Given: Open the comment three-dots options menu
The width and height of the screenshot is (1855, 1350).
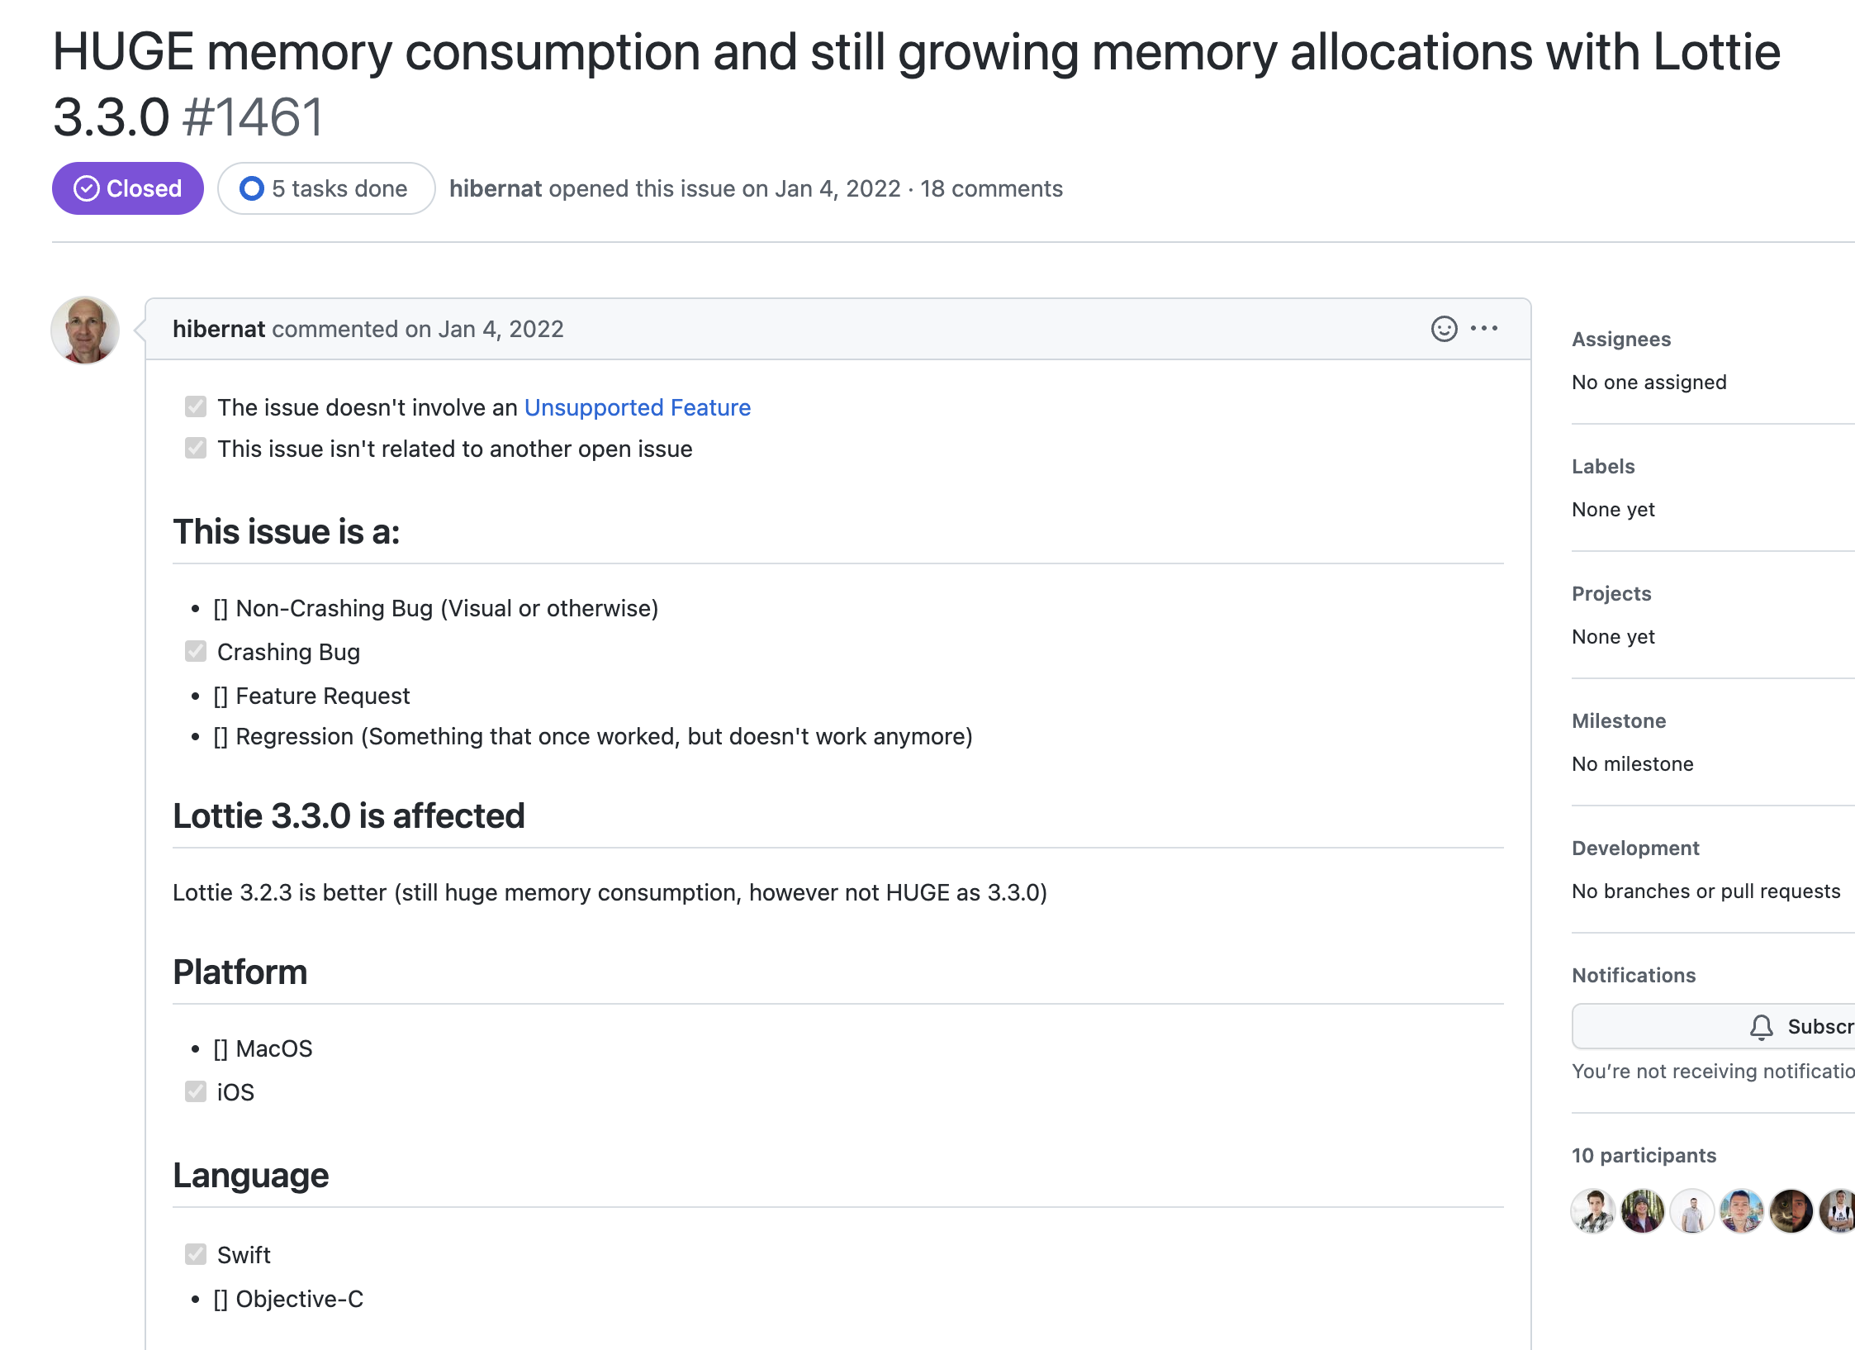Looking at the screenshot, I should click(1484, 329).
